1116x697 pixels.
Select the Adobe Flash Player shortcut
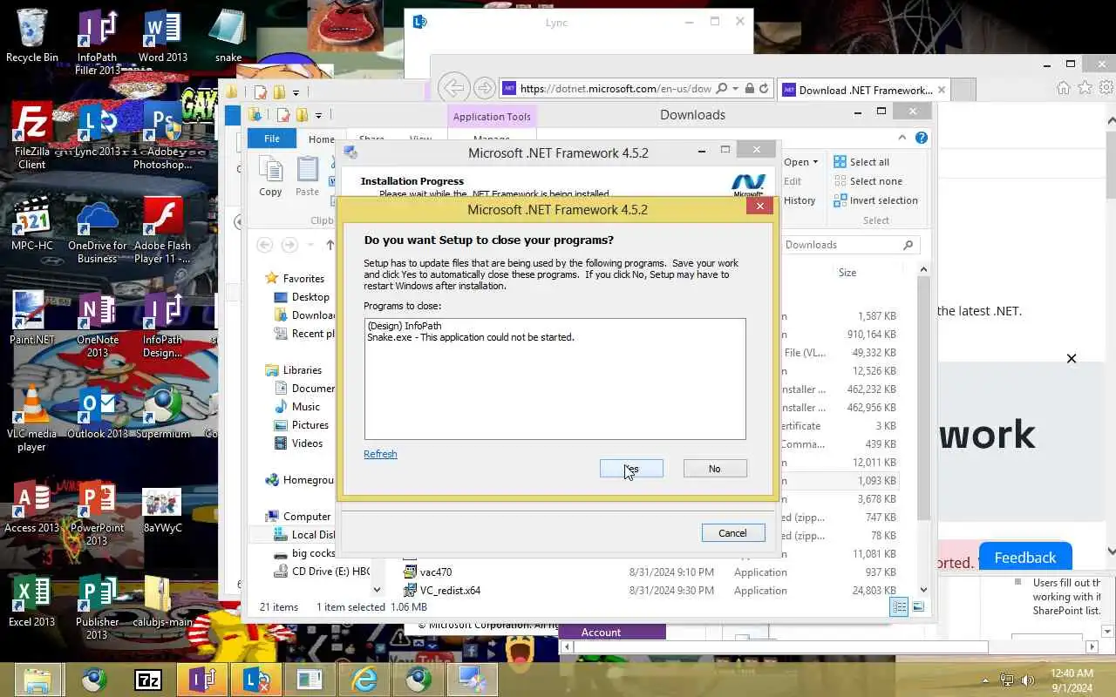162,230
